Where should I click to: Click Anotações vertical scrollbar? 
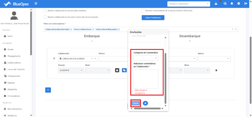[165, 78]
